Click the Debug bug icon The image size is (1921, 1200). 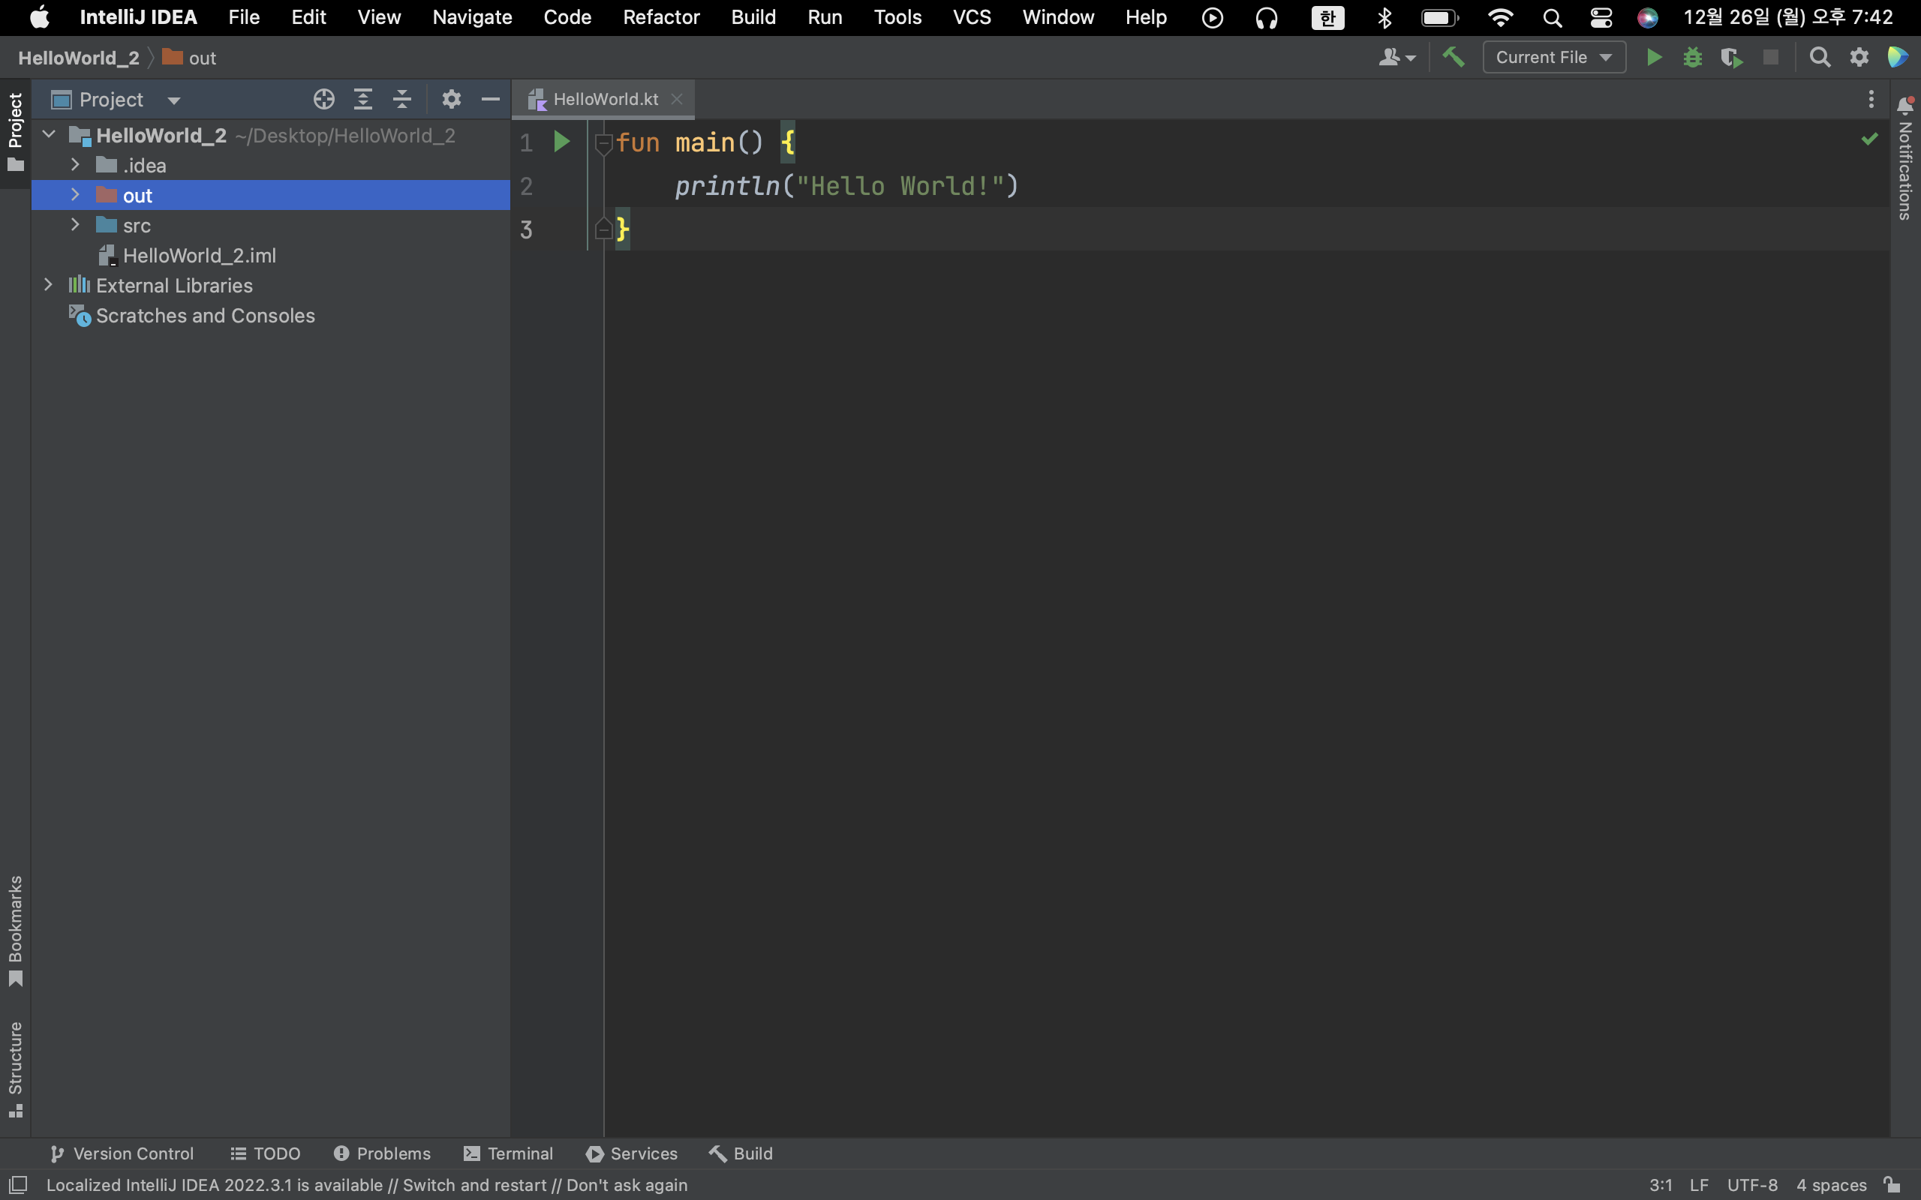click(1692, 57)
